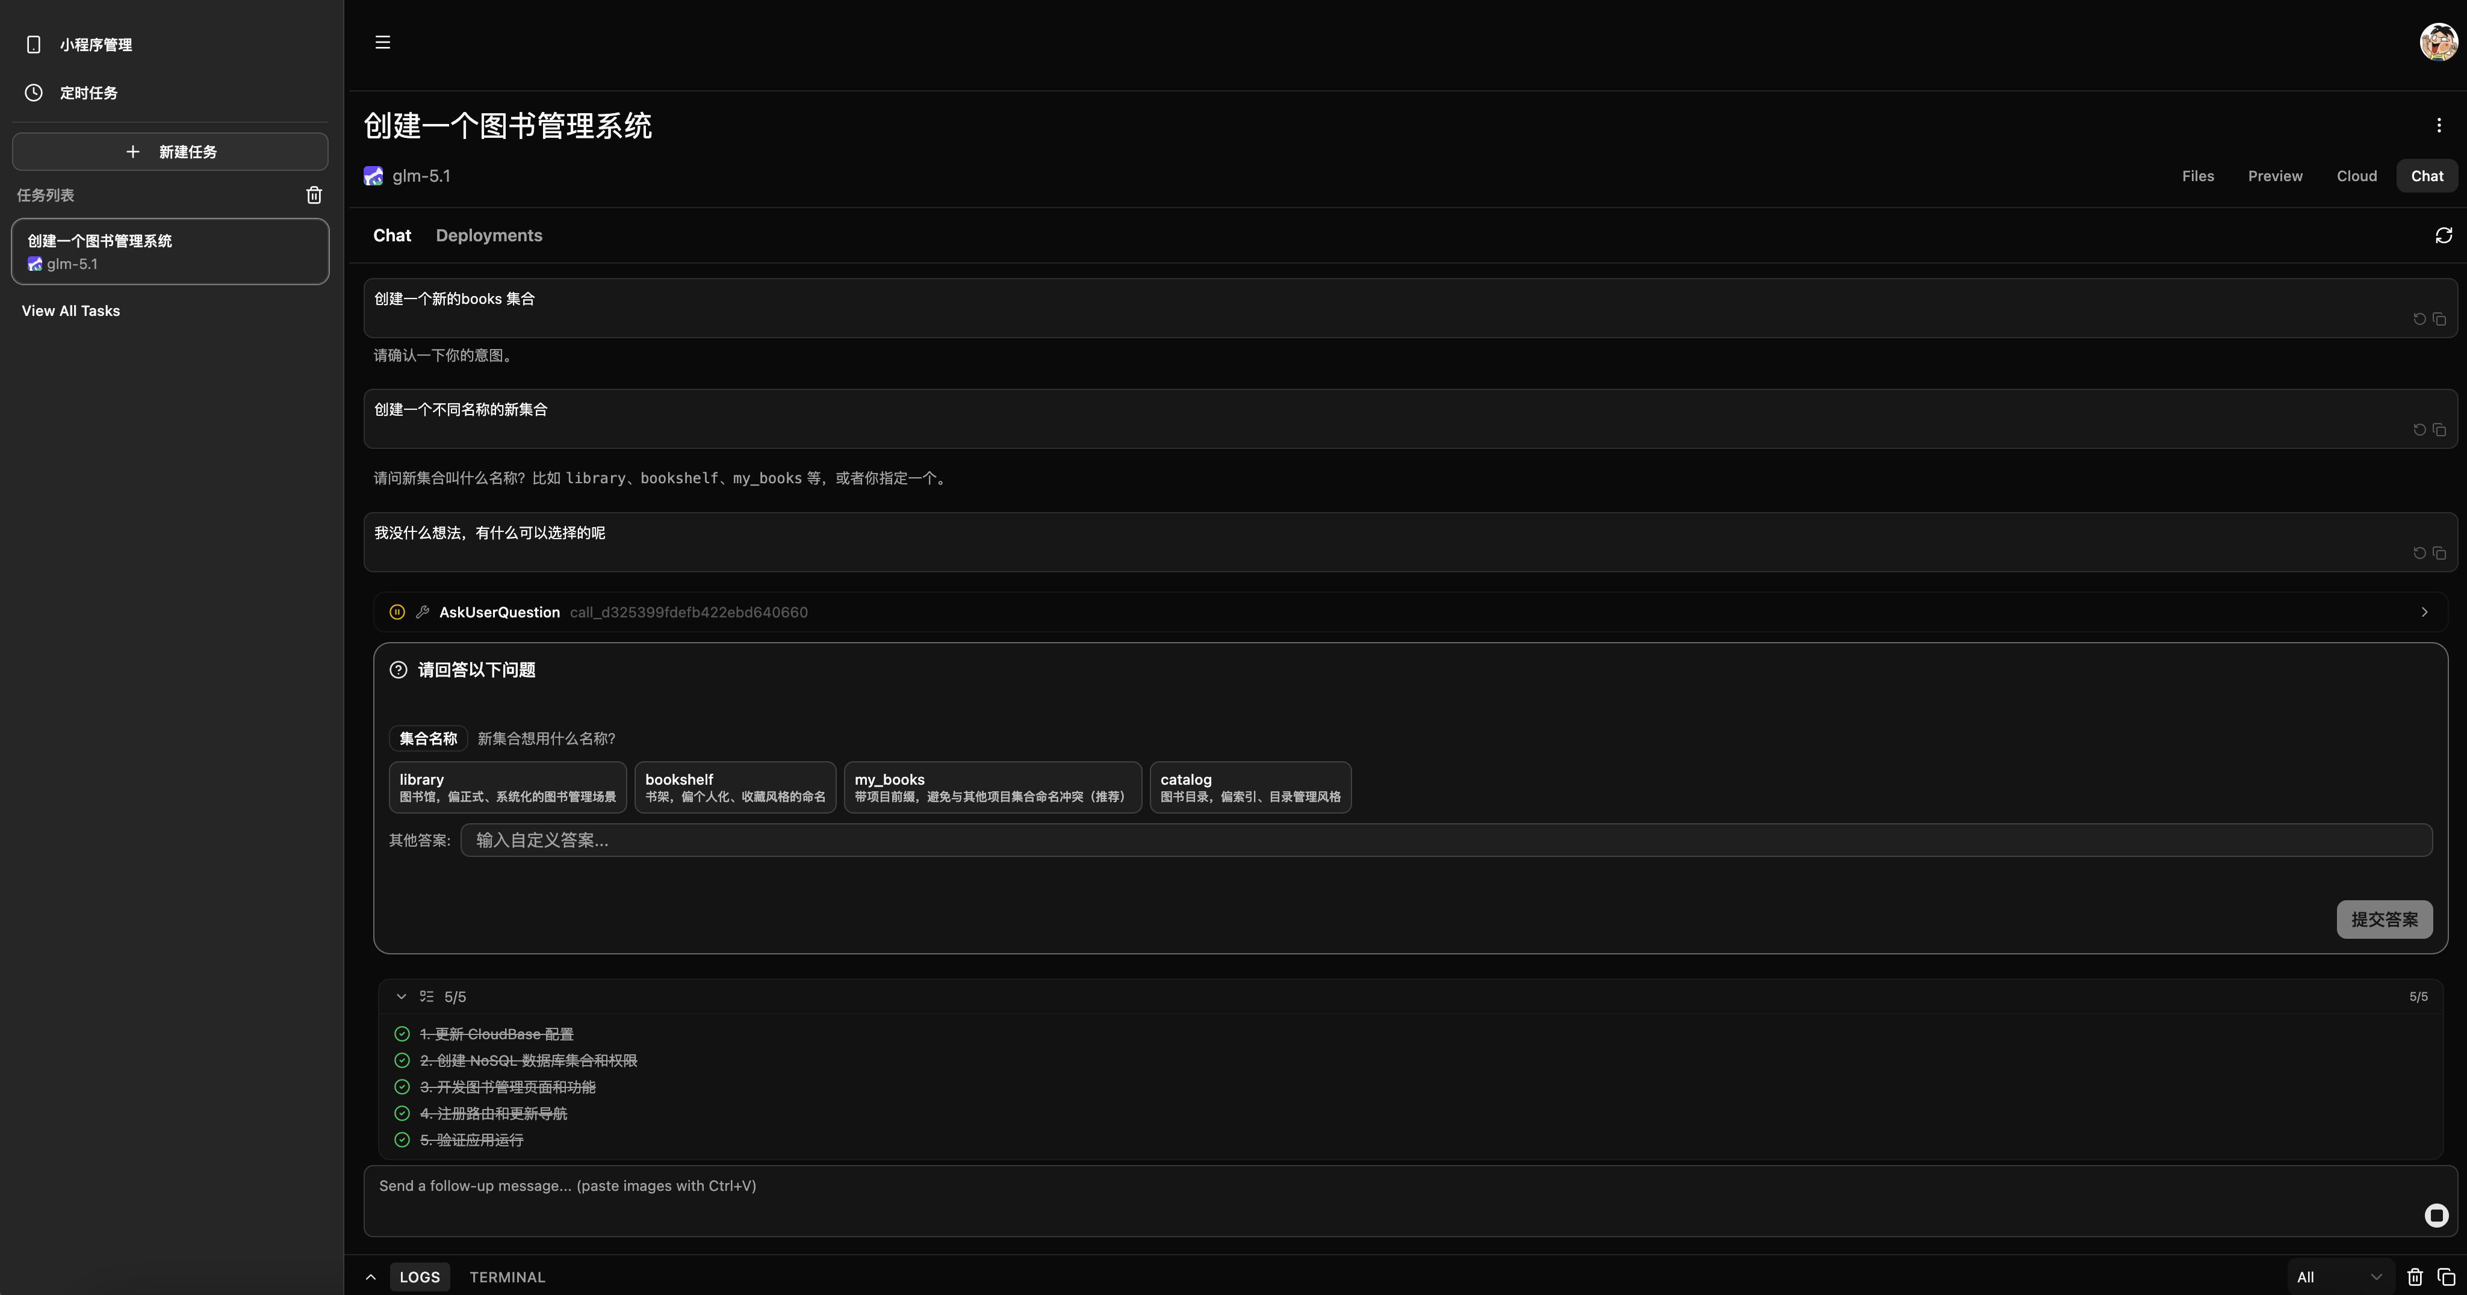The width and height of the screenshot is (2467, 1295).
Task: Expand the AskUserQuestion tool call chevron
Action: [x=2424, y=613]
